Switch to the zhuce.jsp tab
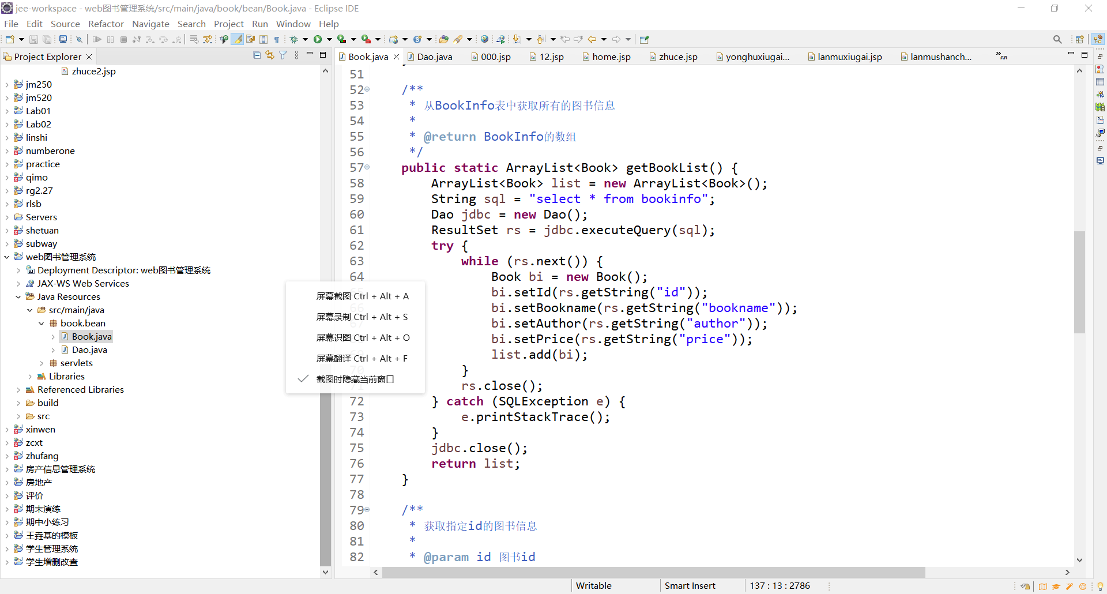 [673, 57]
